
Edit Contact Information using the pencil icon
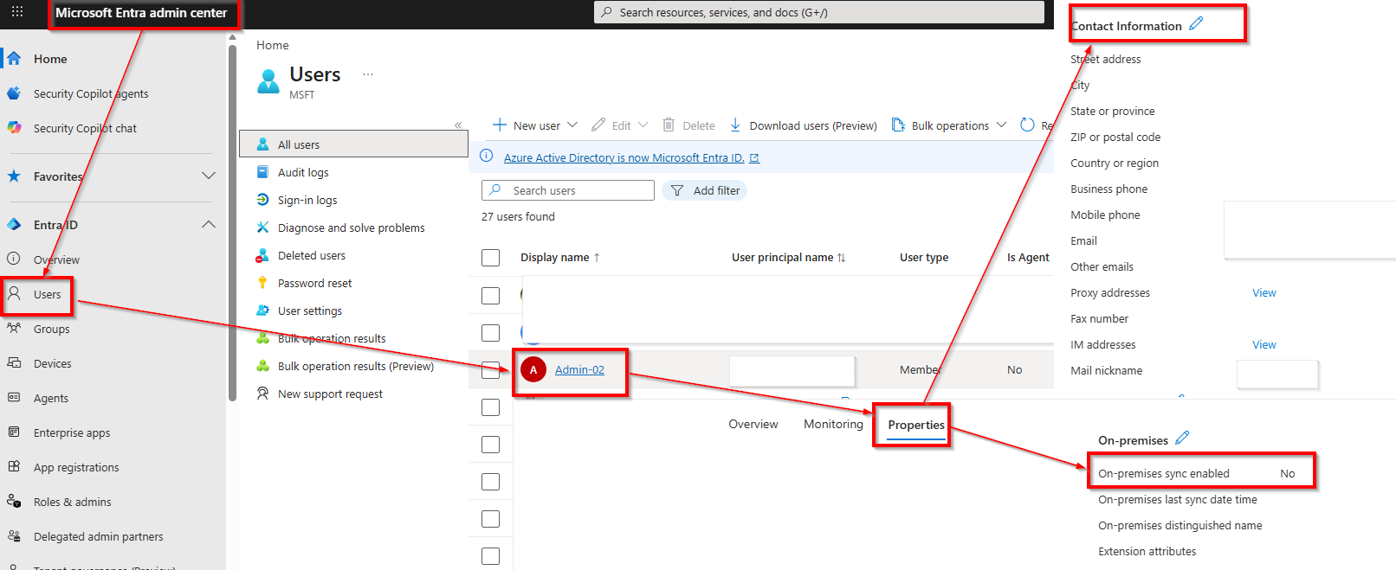pos(1196,24)
